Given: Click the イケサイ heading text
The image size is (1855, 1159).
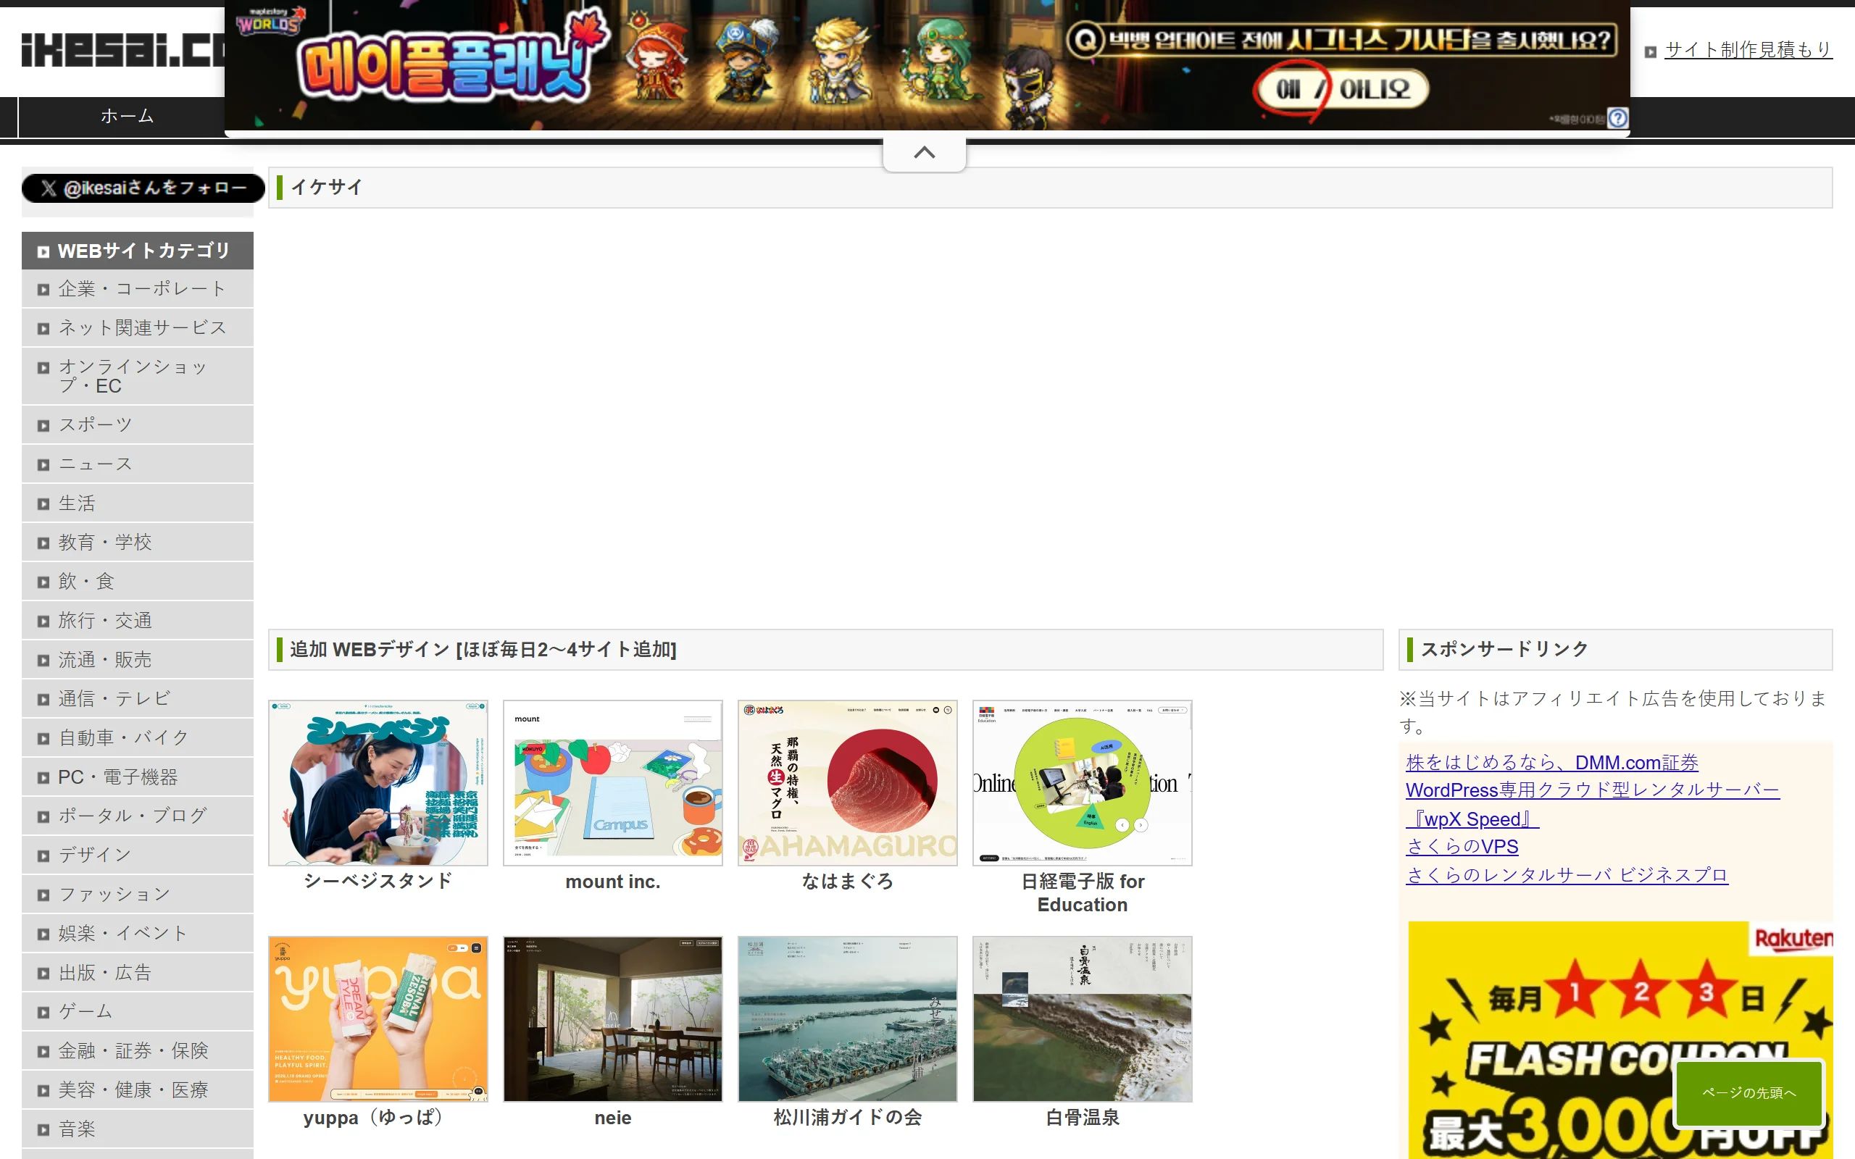Looking at the screenshot, I should [326, 187].
